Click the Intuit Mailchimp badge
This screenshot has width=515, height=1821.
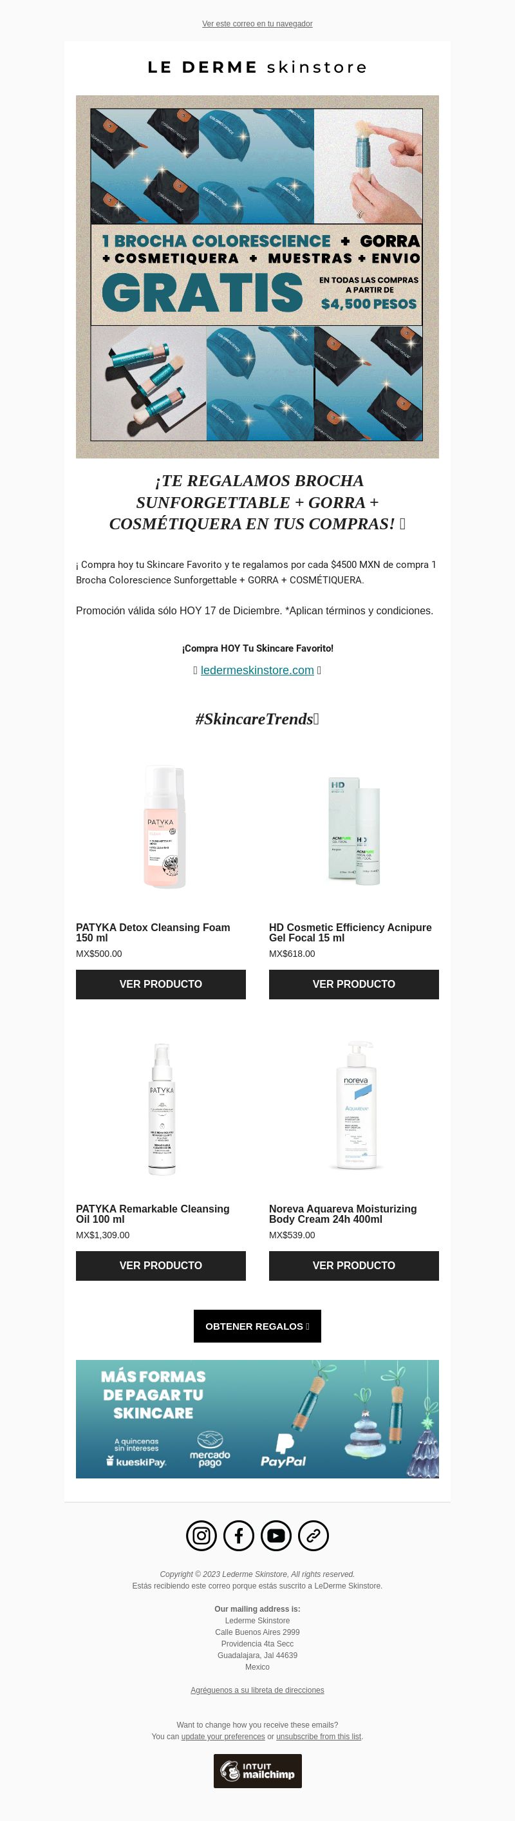click(x=258, y=1771)
